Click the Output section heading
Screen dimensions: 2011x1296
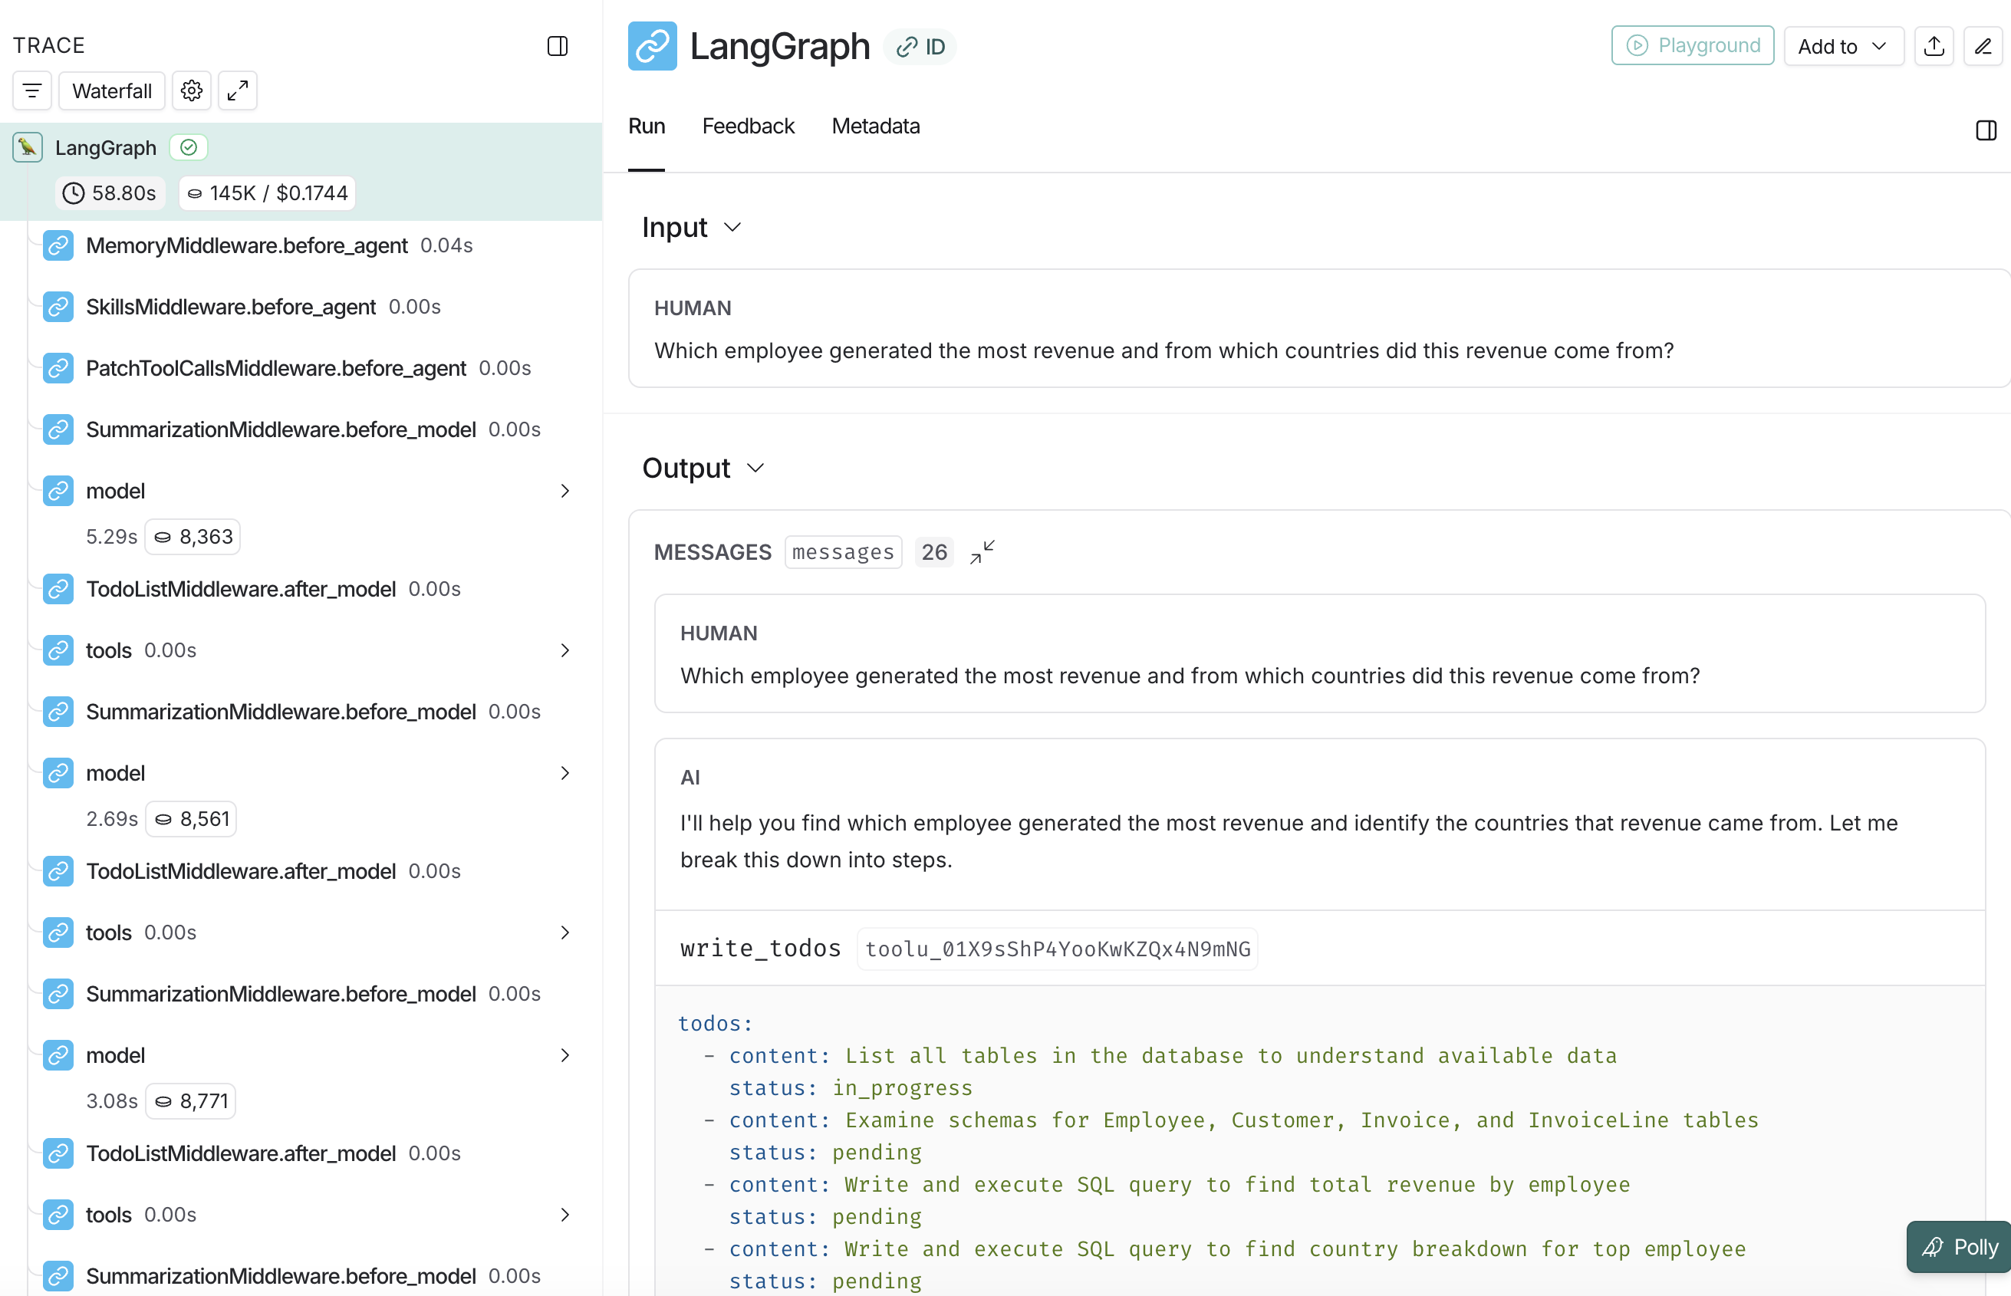click(x=686, y=468)
